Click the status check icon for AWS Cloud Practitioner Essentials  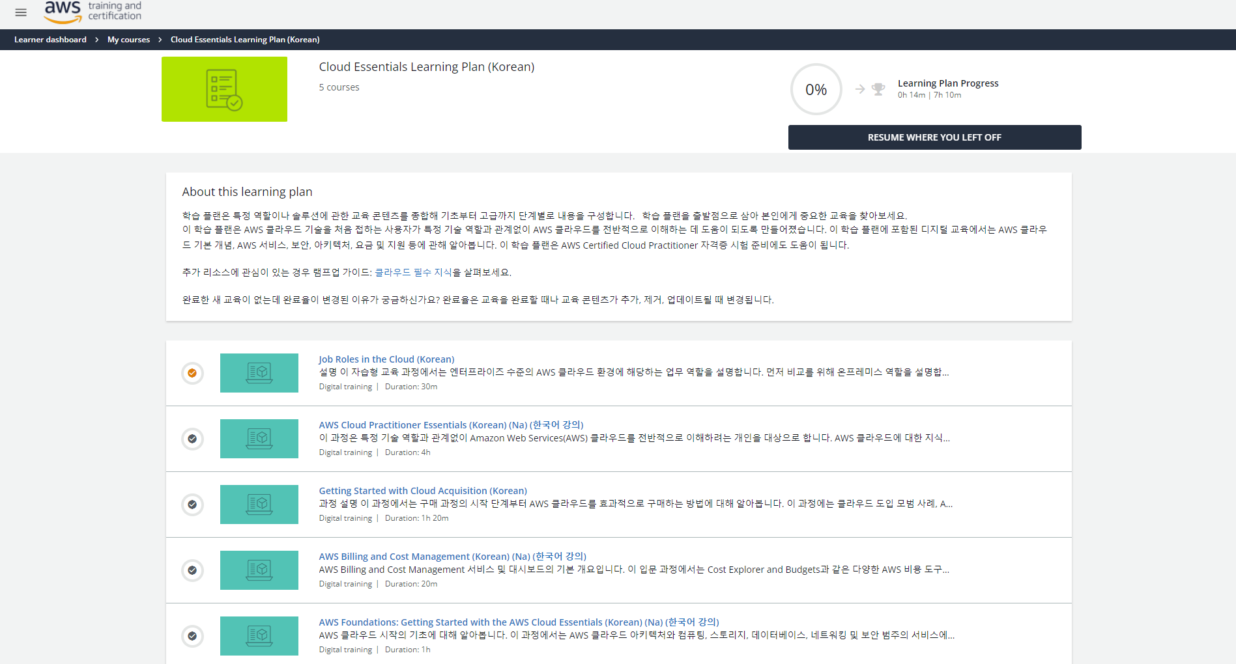192,439
